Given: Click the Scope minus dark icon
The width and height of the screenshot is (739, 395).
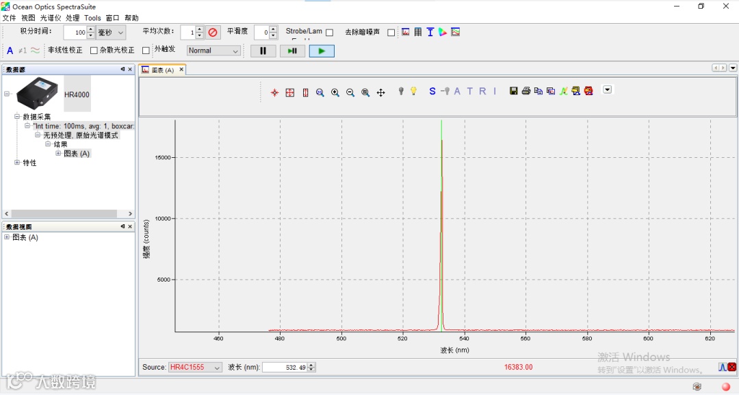Looking at the screenshot, I should (x=445, y=91).
